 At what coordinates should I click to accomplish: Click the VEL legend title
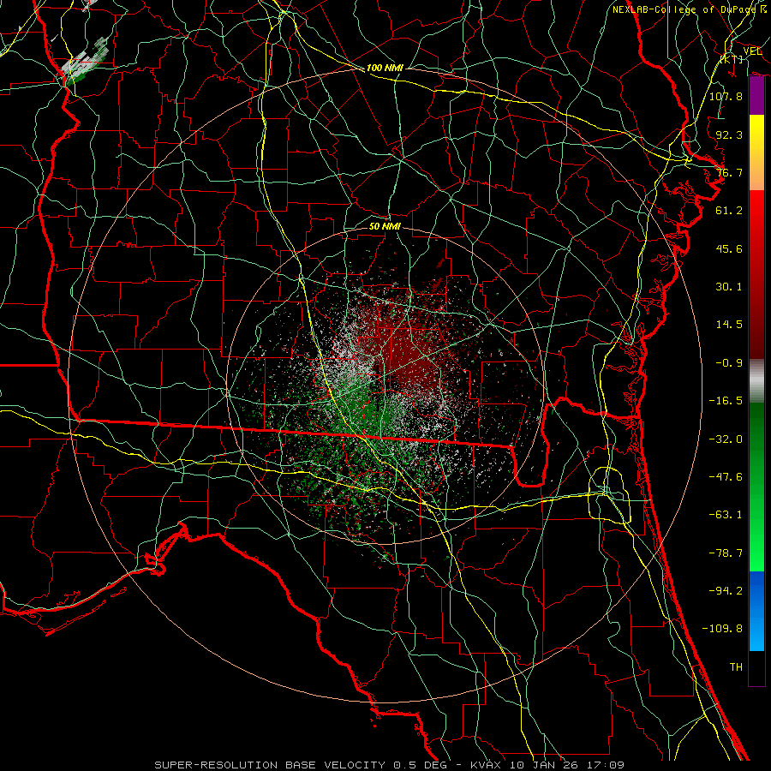click(x=752, y=51)
